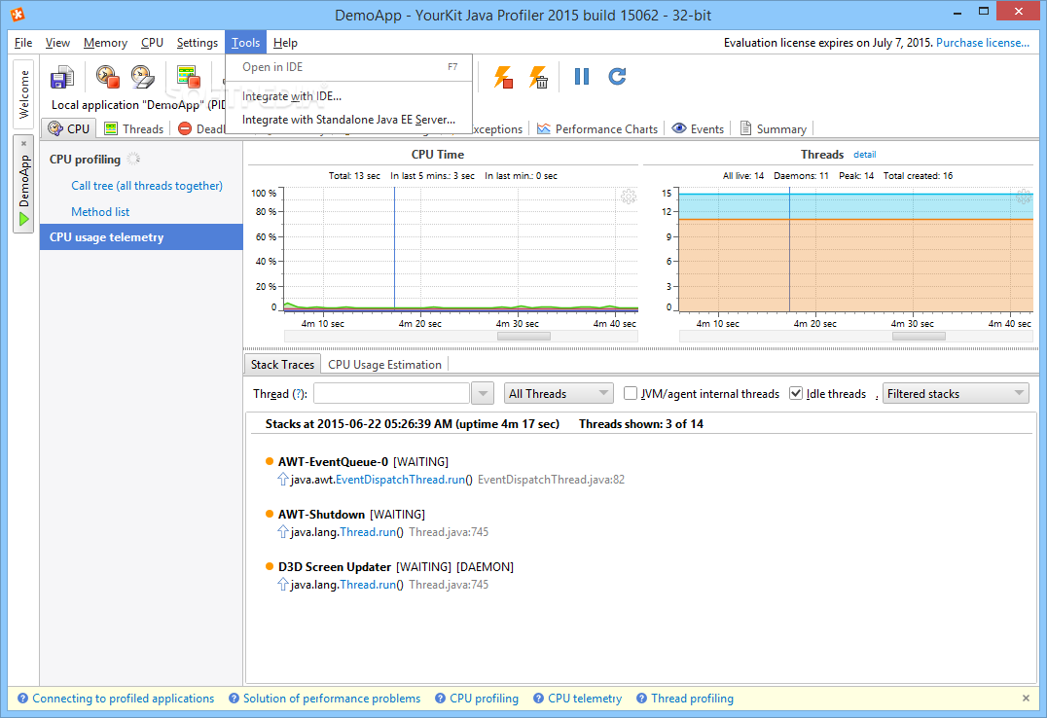
Task: Pause telemetry with the pause icon
Action: coord(582,76)
